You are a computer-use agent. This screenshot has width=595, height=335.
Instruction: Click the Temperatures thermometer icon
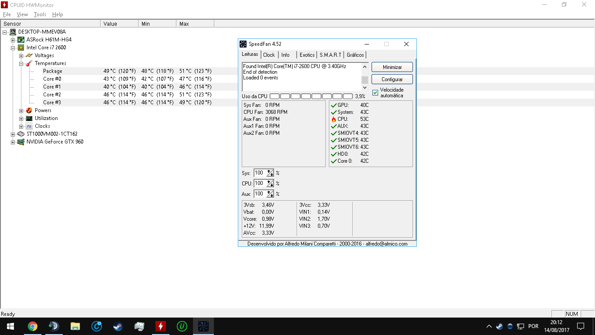[x=29, y=63]
